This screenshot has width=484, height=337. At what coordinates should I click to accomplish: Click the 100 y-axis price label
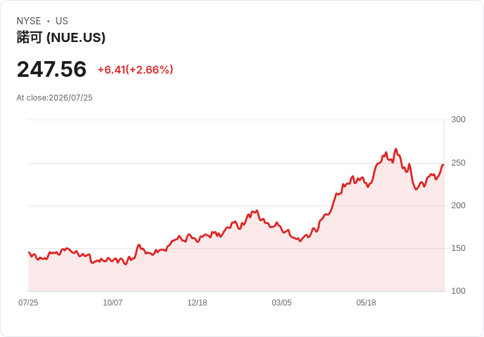point(458,291)
